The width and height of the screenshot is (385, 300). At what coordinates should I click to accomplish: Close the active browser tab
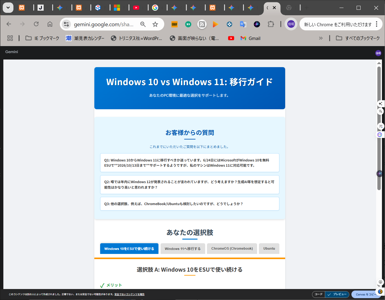click(x=274, y=8)
